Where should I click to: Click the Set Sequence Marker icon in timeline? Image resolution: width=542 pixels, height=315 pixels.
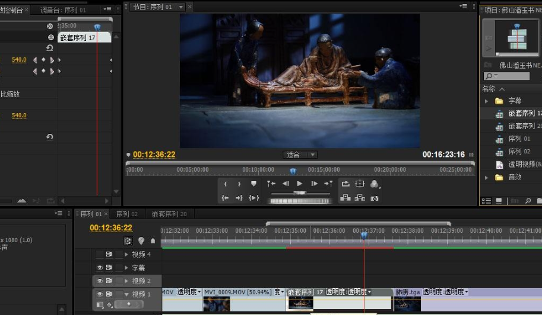tap(153, 241)
